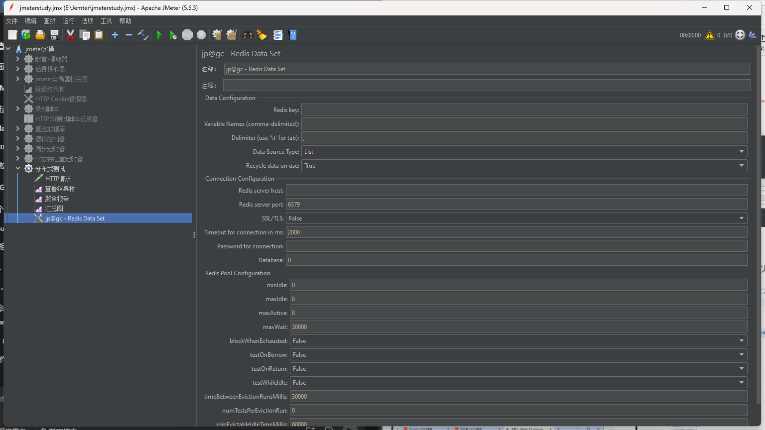Image resolution: width=765 pixels, height=430 pixels.
Task: Expand the 逻辑控制器 node
Action: pyautogui.click(x=18, y=138)
